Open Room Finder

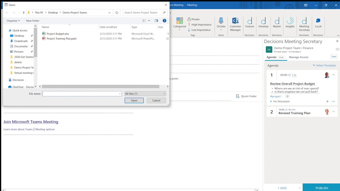[246, 96]
